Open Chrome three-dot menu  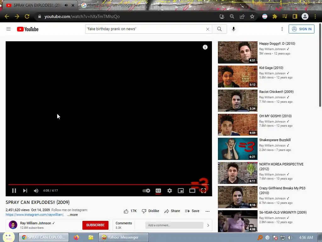[x=315, y=16]
